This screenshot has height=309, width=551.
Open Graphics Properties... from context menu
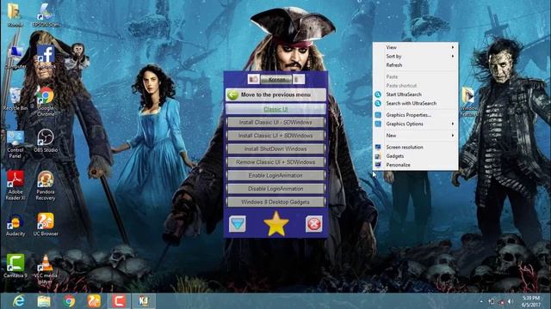tap(415, 115)
